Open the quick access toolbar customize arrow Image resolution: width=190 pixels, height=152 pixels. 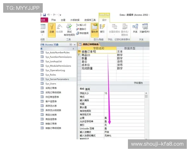click(60, 15)
